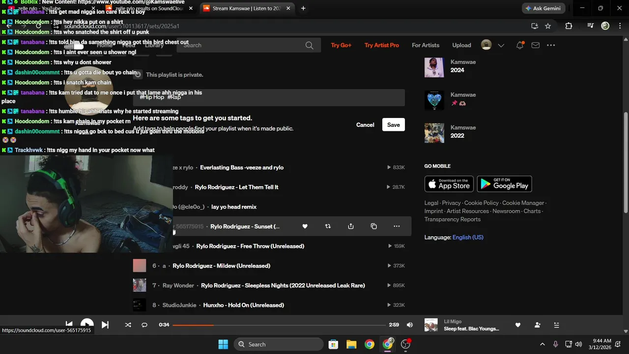This screenshot has width=629, height=354.
Task: Toggle repeat in the player bar
Action: 144,324
